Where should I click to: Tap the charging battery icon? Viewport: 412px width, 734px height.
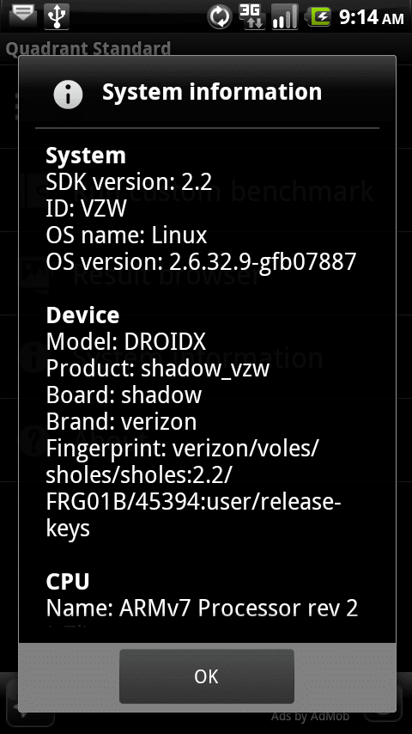click(x=318, y=17)
